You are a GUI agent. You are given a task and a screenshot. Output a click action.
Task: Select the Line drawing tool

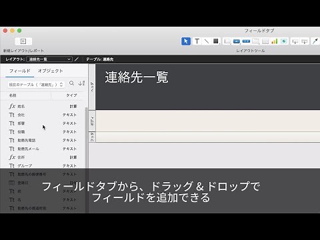(207, 41)
